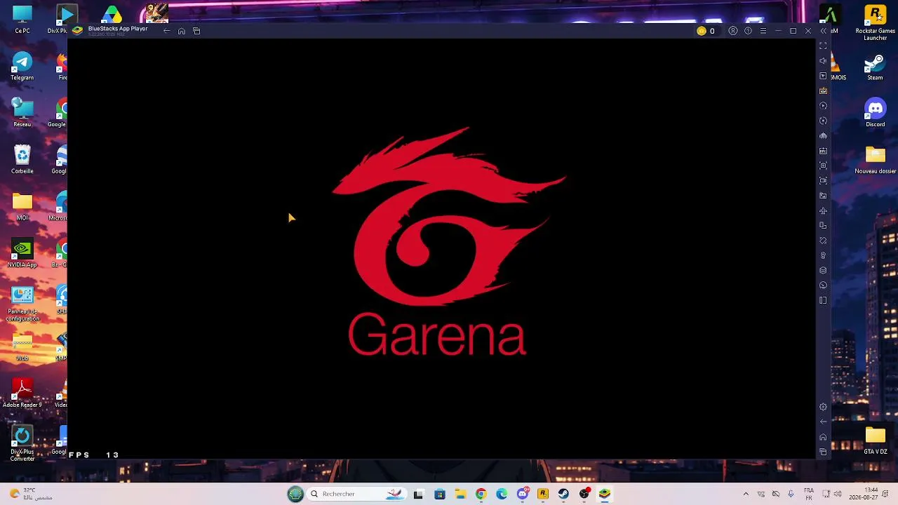Open Rockstar Games Launcher desktop shortcut
The height and width of the screenshot is (505, 898).
[875, 22]
